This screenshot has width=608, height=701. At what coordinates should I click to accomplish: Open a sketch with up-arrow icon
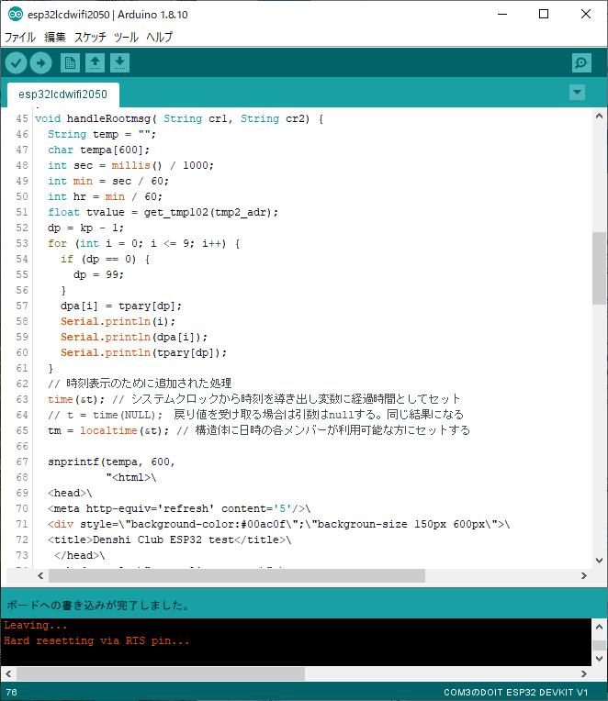[x=95, y=62]
